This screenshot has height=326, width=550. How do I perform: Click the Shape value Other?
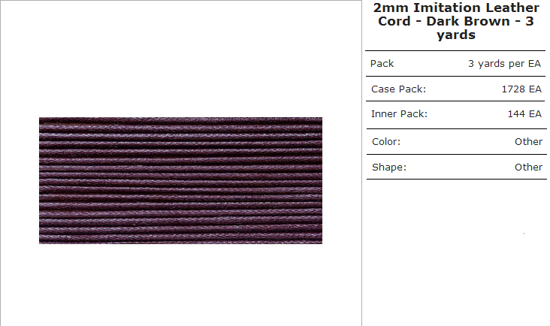coord(529,168)
